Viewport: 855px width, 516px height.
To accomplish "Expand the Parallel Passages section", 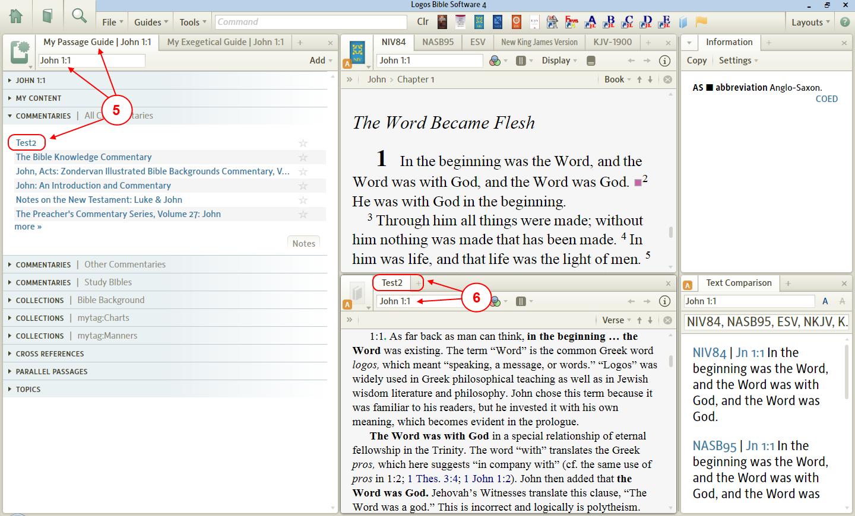I will pos(52,372).
